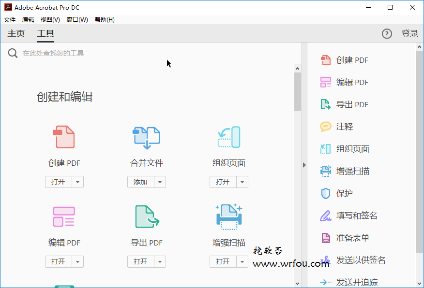424x288 pixels.
Task: Click the 注释 icon in right sidebar
Action: coord(325,126)
